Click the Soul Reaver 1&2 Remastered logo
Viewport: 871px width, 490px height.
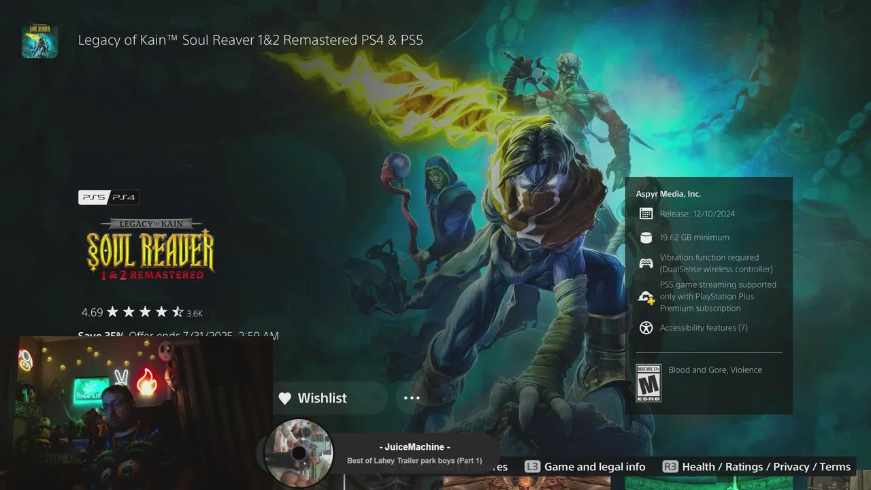click(x=150, y=249)
